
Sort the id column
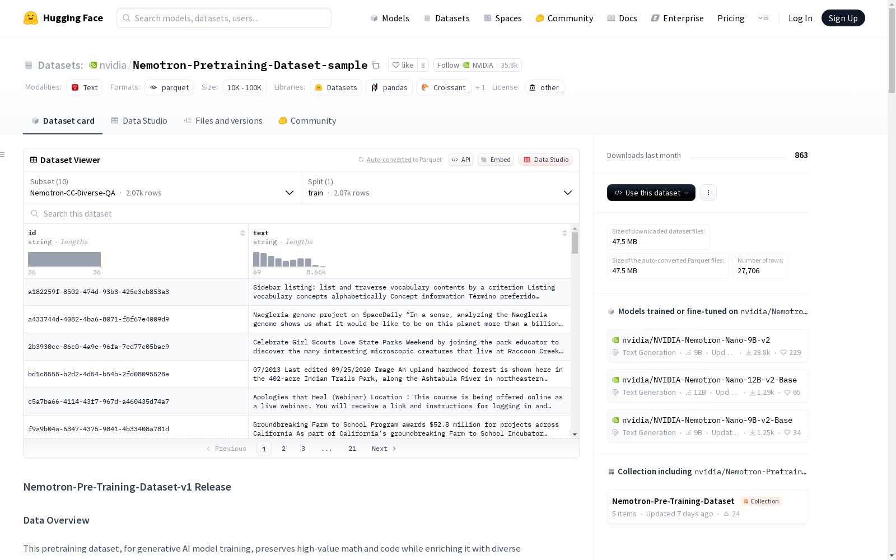242,233
